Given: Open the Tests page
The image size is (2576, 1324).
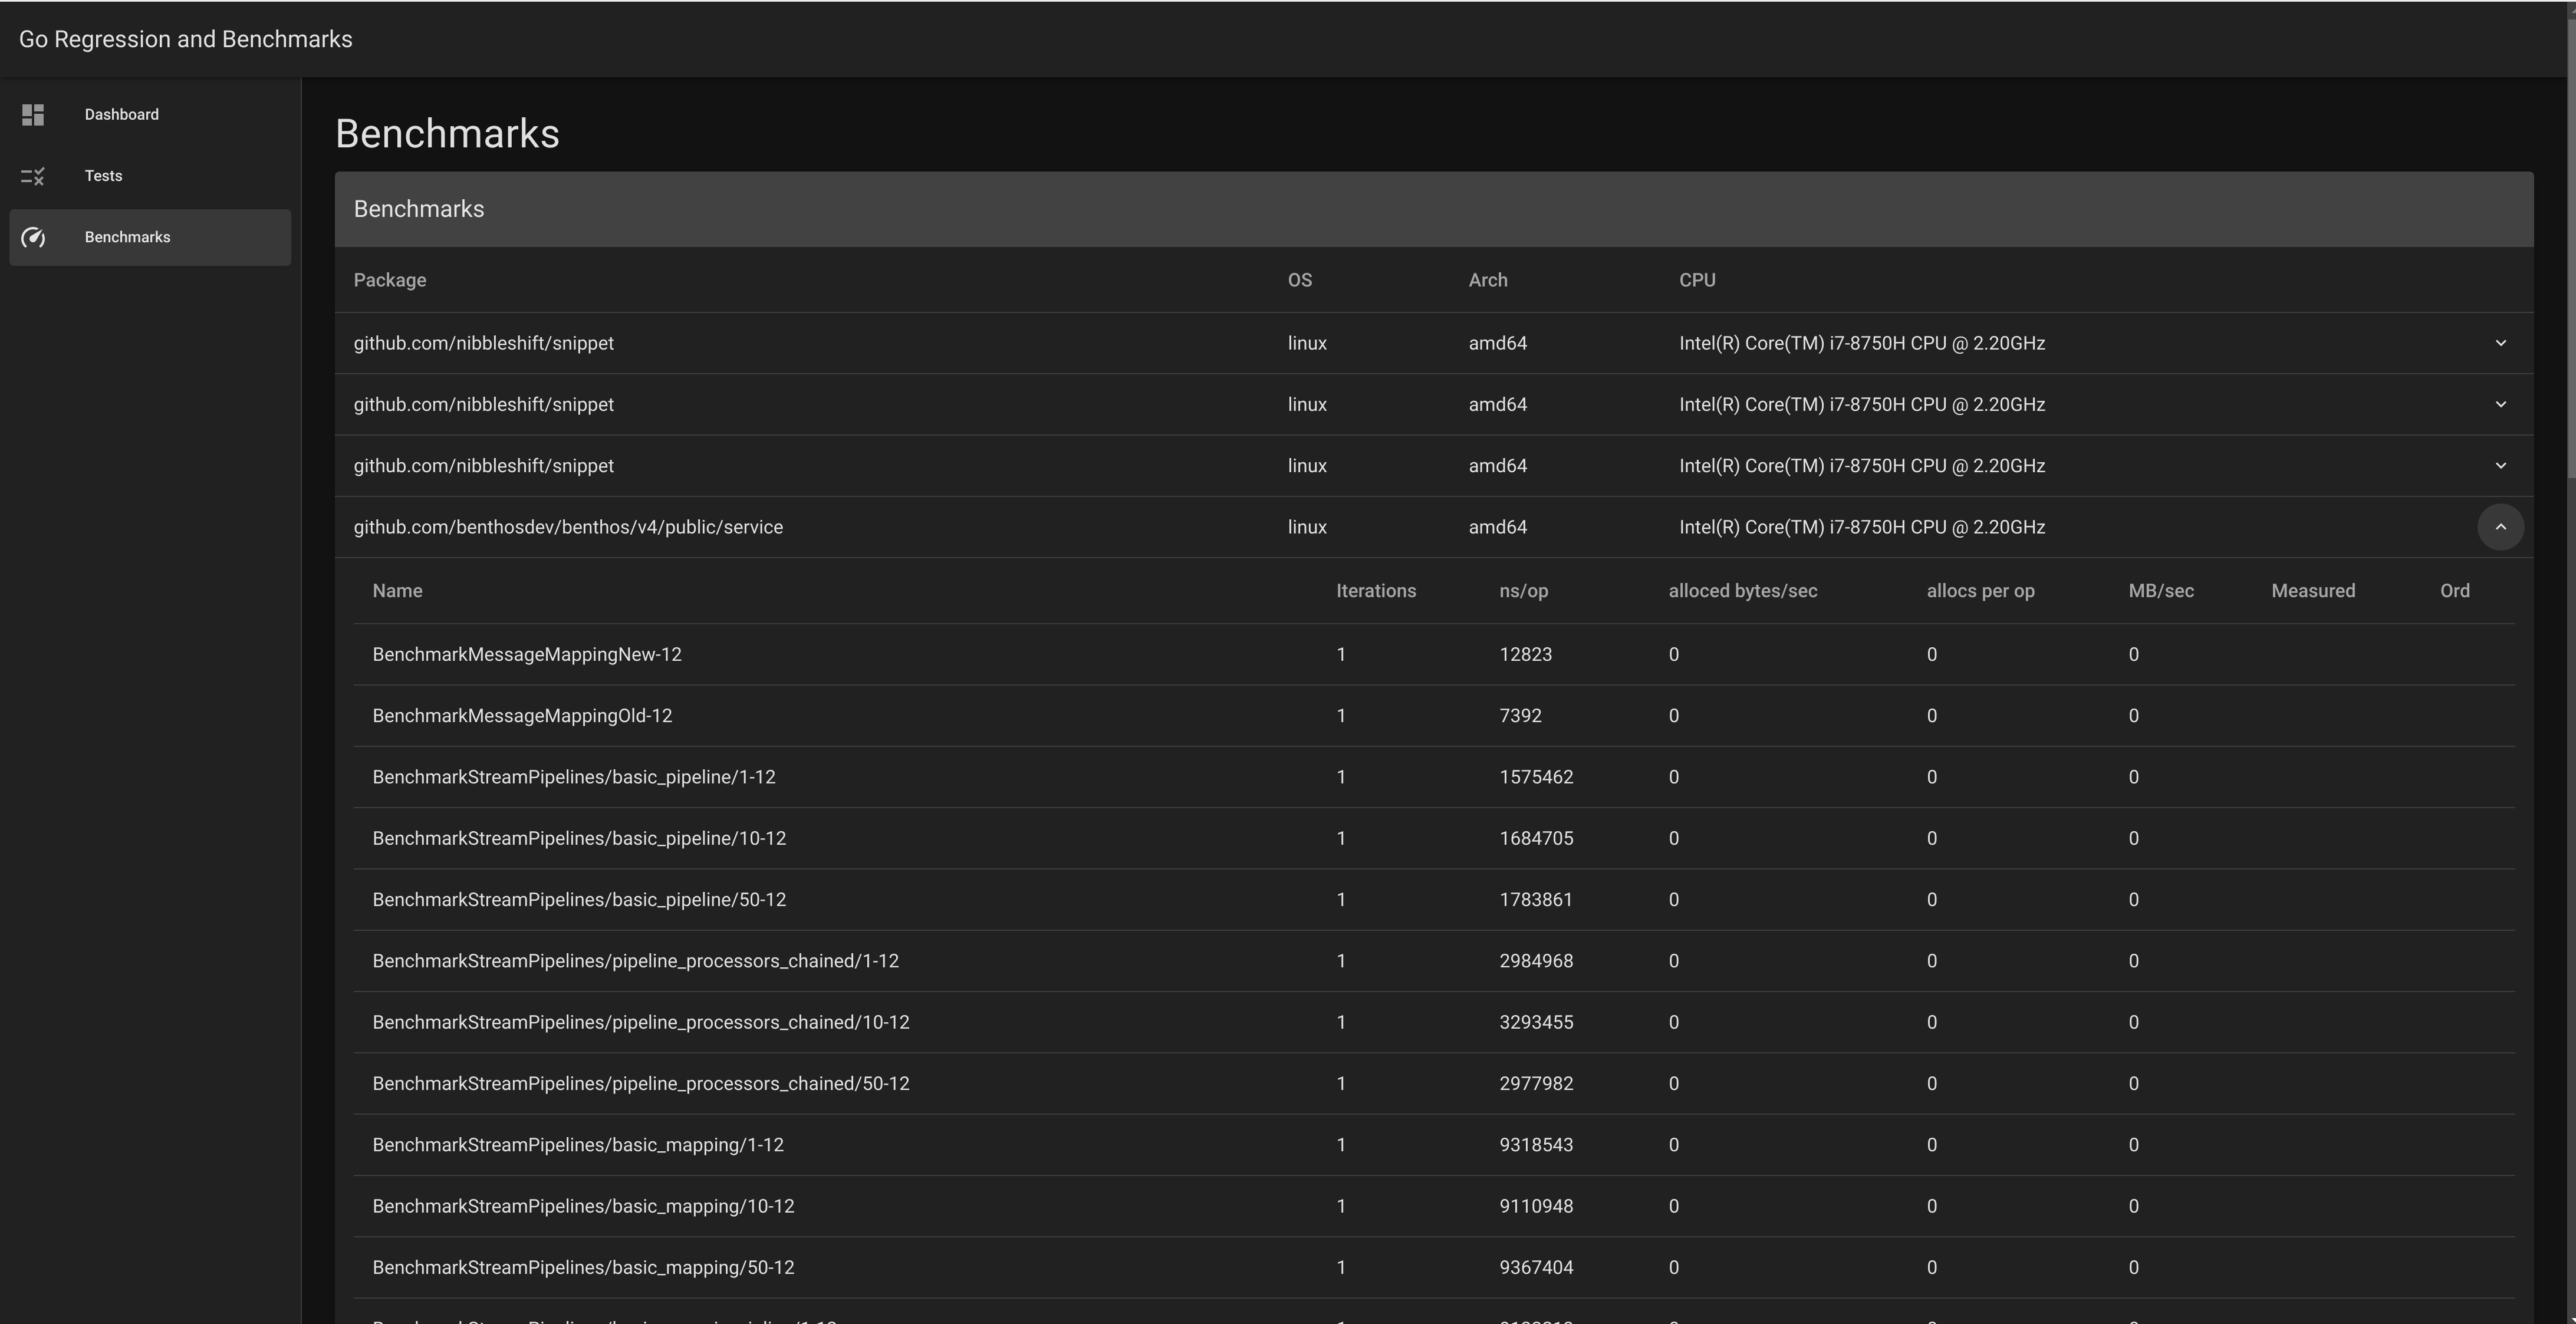Looking at the screenshot, I should point(150,176).
